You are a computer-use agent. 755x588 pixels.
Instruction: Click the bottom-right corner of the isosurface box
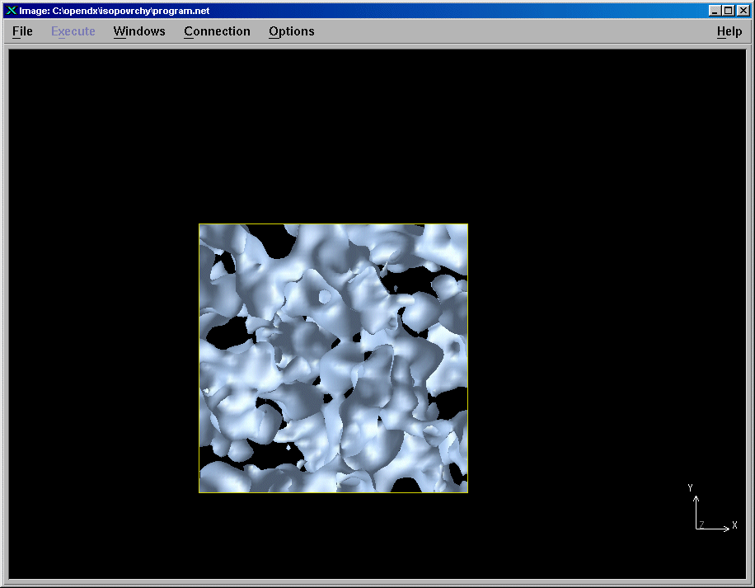point(467,492)
